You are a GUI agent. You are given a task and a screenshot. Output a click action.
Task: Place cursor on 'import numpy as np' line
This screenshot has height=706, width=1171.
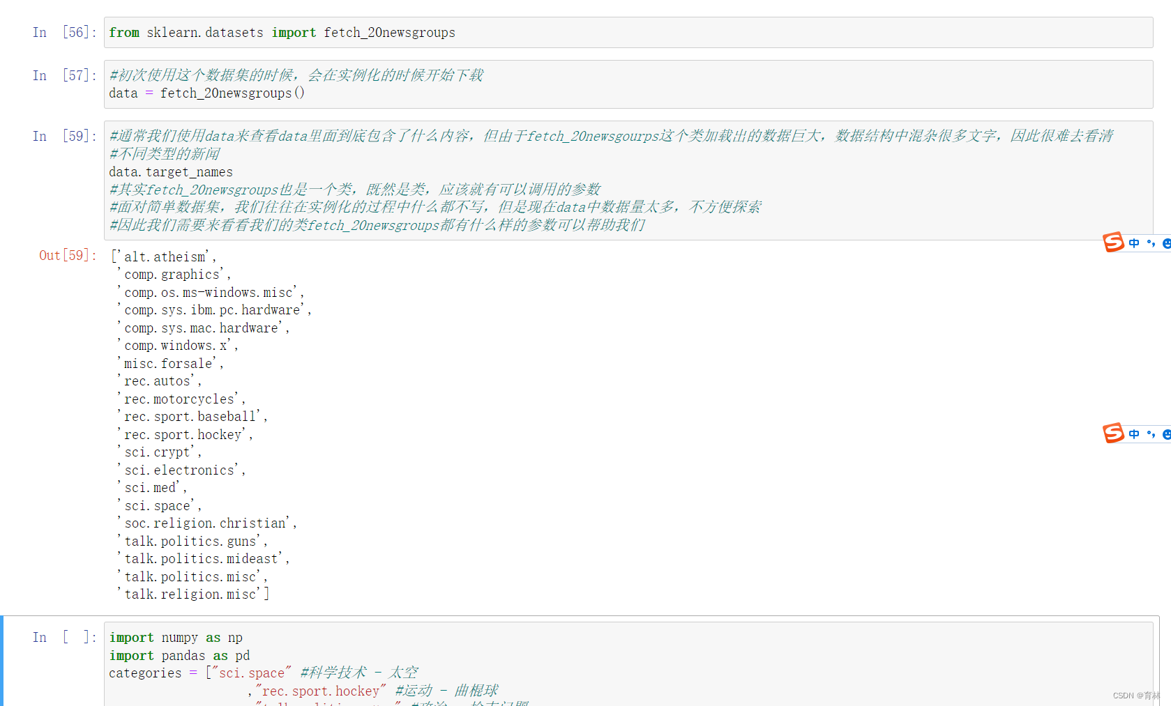click(176, 638)
